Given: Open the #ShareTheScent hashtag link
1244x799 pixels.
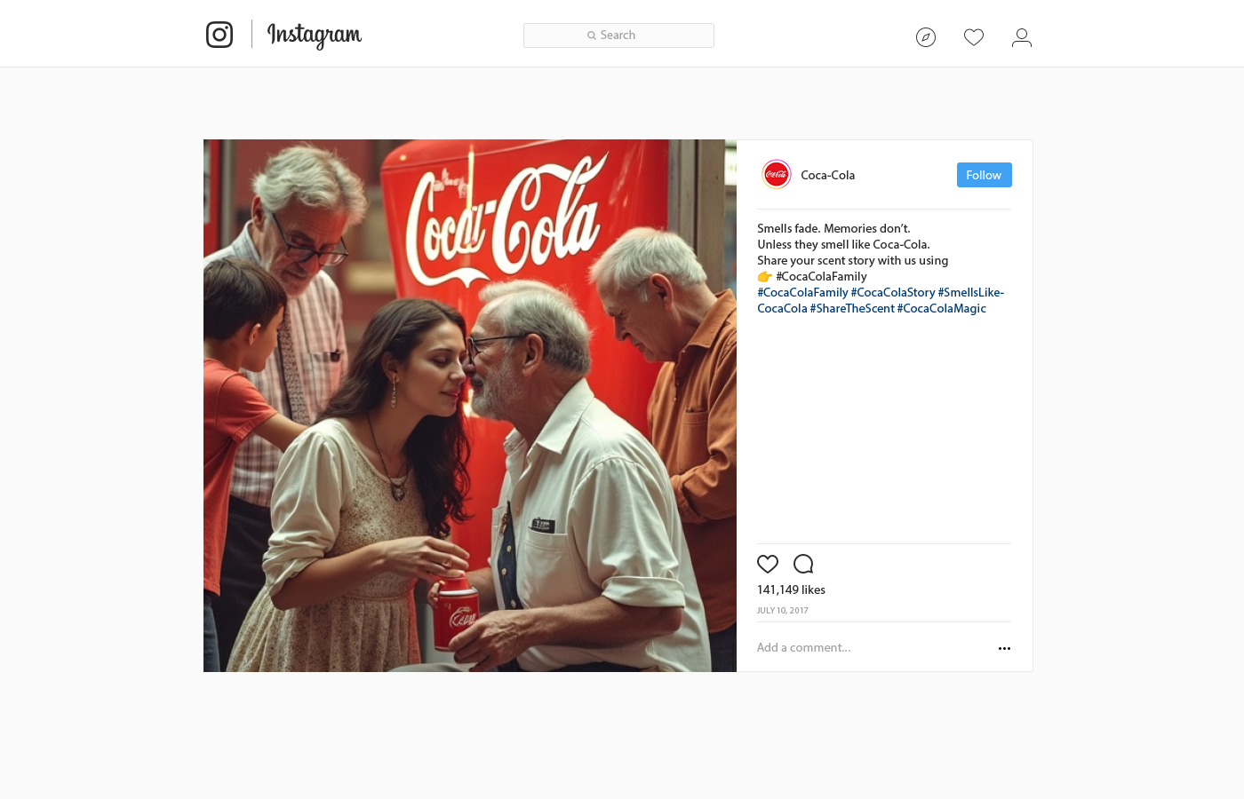Looking at the screenshot, I should click(852, 308).
